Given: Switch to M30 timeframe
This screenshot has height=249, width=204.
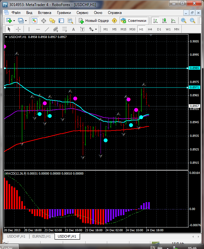Looking at the screenshot, I should [x=132, y=29].
